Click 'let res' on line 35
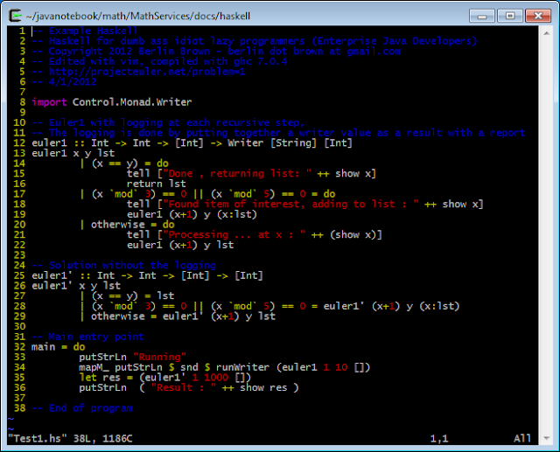560x452 pixels. point(100,378)
